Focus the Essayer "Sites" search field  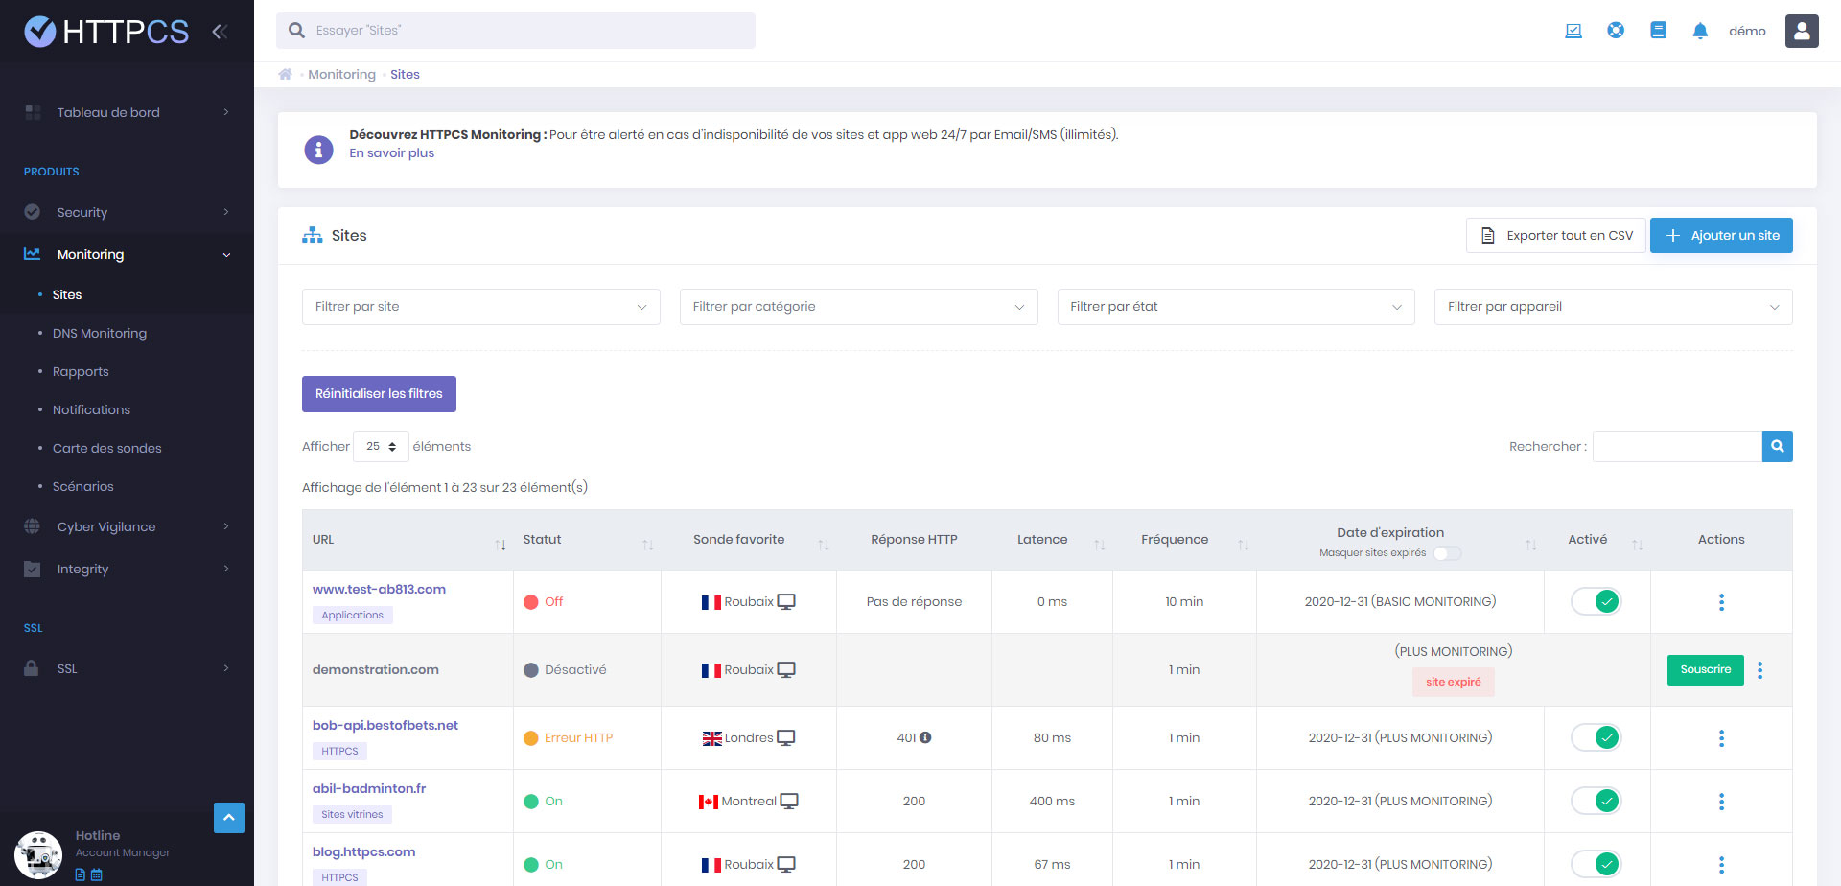pyautogui.click(x=516, y=31)
